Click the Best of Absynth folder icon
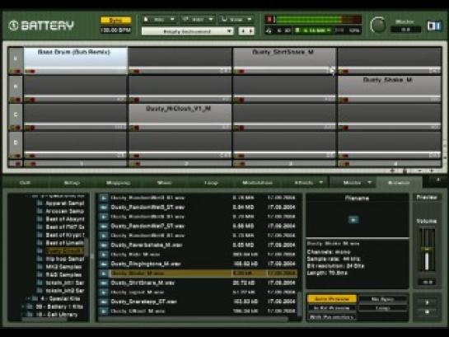Viewport: 449px width, 337px height. [x=40, y=219]
